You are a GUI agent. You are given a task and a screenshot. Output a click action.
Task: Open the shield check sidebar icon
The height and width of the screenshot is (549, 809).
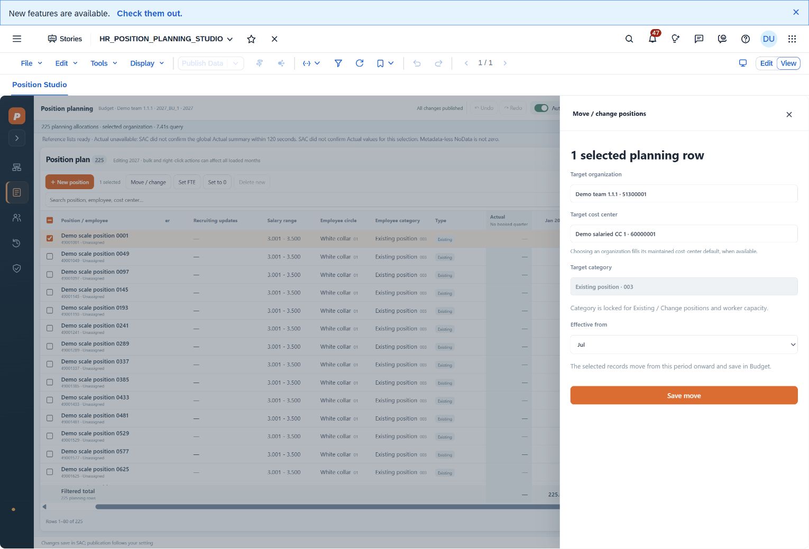[x=17, y=268]
